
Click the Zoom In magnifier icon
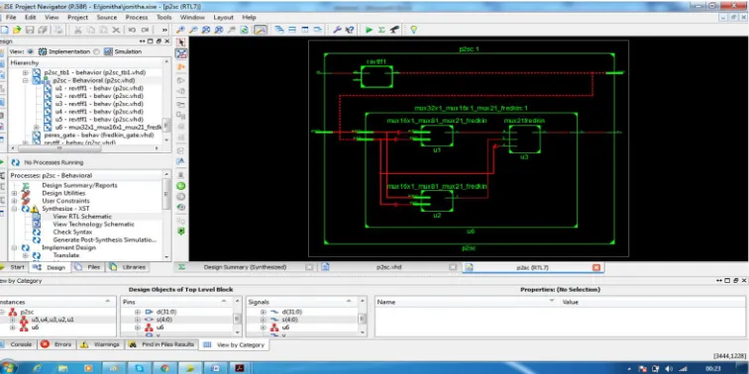pyautogui.click(x=180, y=30)
